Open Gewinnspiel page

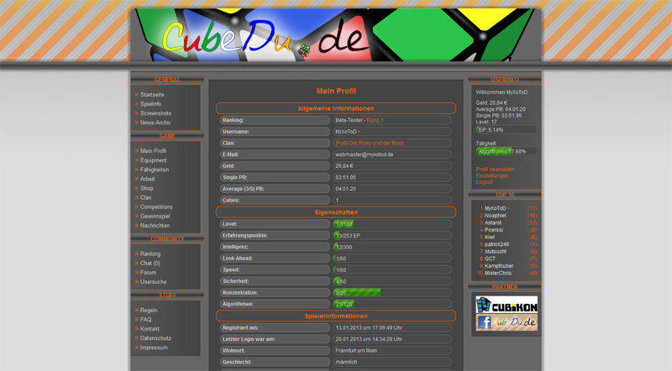(155, 217)
